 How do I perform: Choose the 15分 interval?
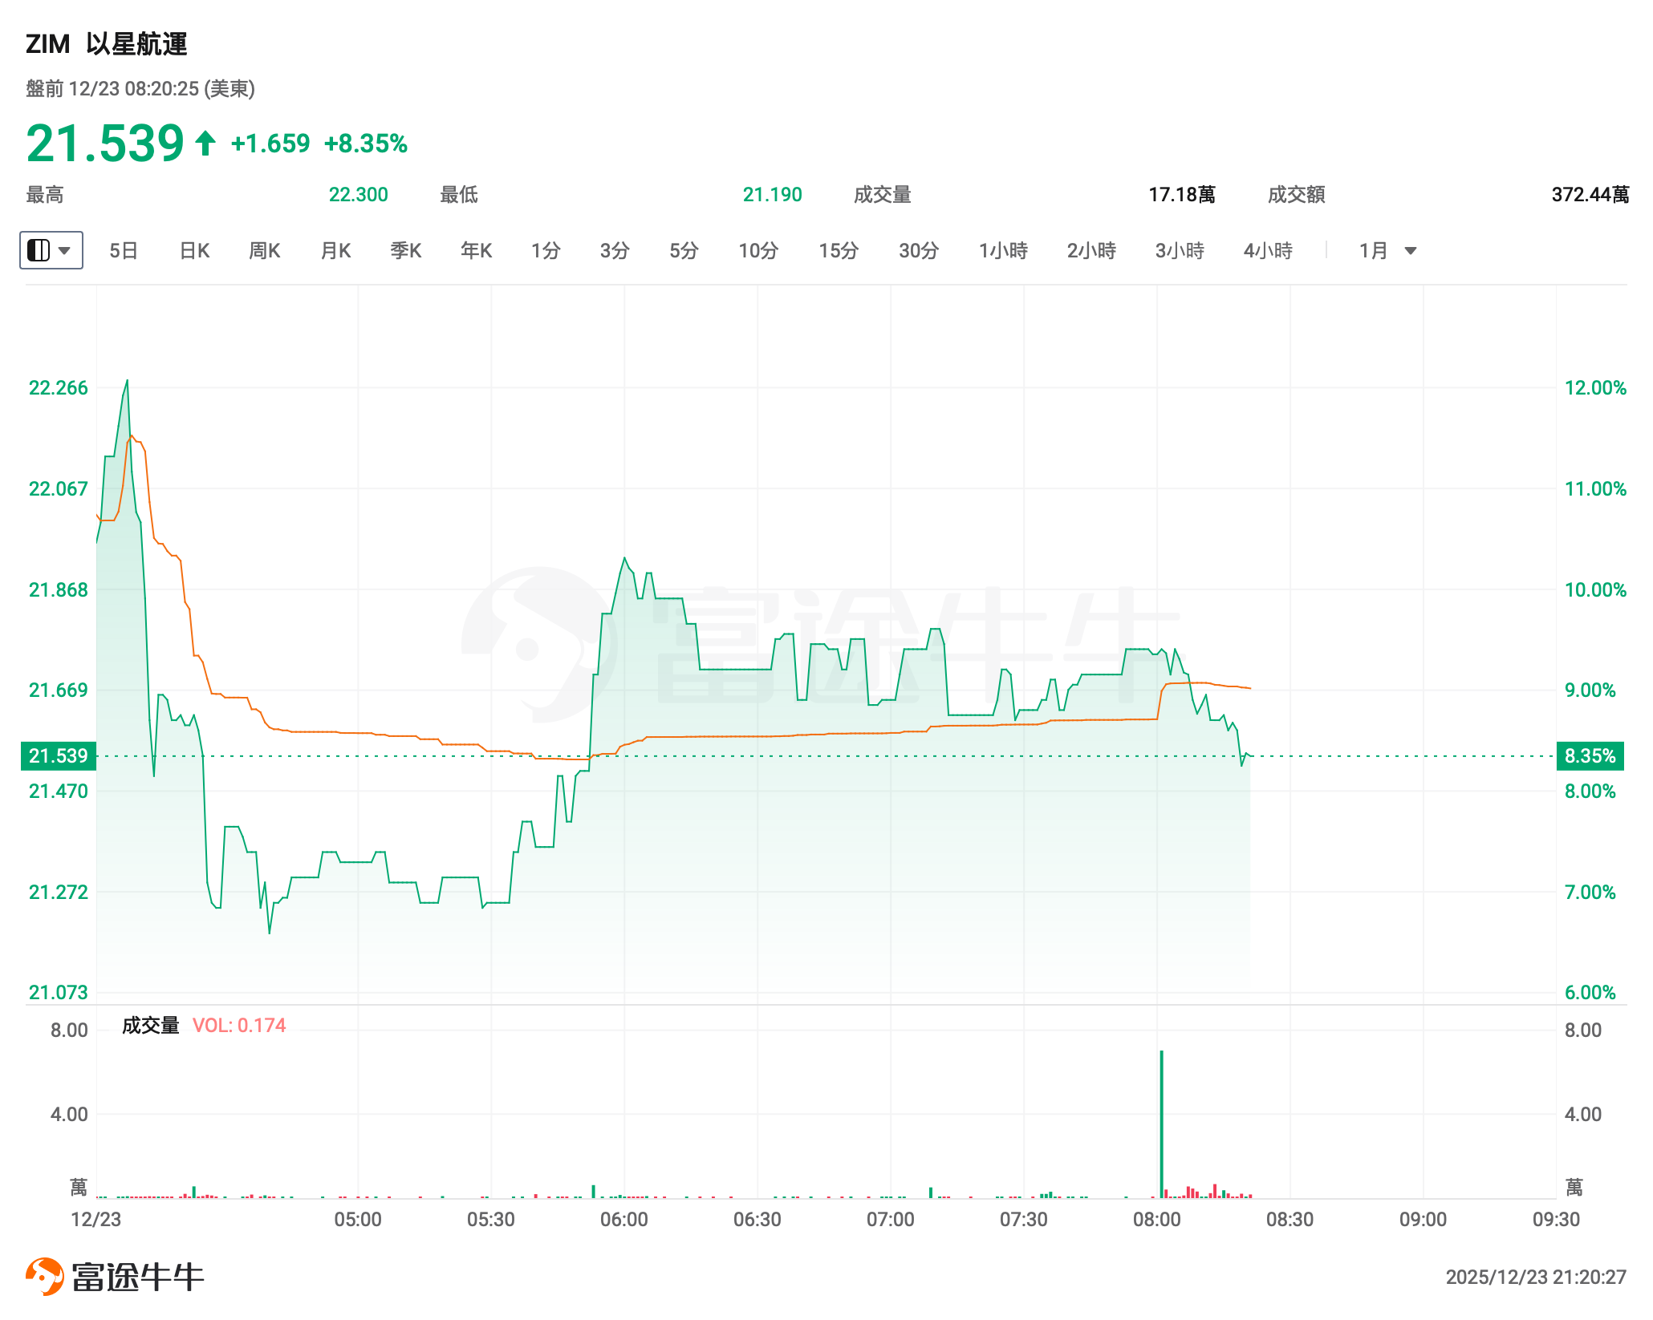[839, 251]
